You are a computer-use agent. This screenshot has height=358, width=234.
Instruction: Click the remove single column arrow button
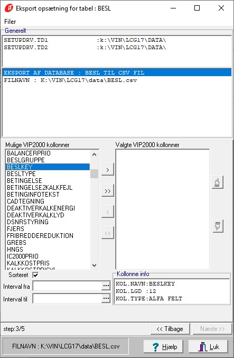tap(108, 212)
